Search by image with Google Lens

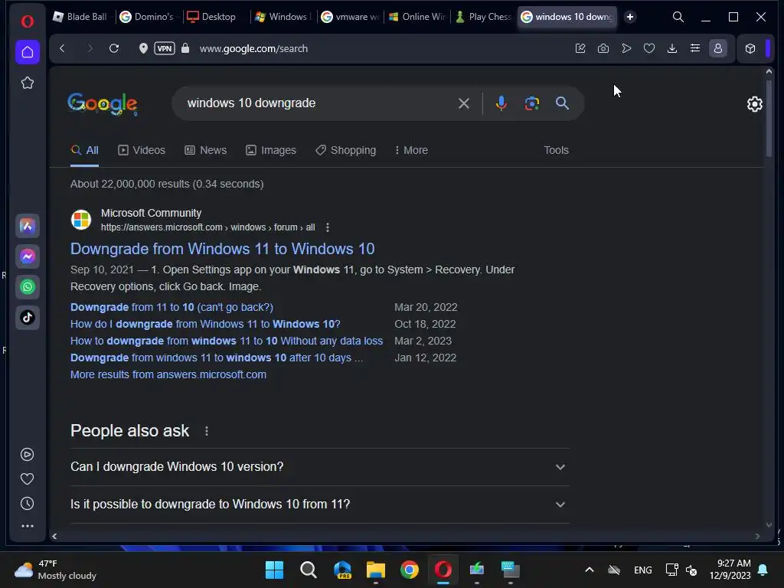coord(532,103)
